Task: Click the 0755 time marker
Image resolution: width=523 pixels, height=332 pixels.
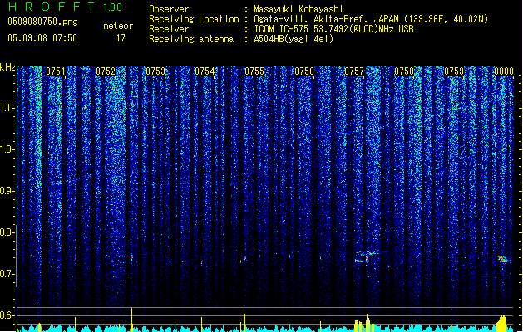Action: [x=254, y=71]
